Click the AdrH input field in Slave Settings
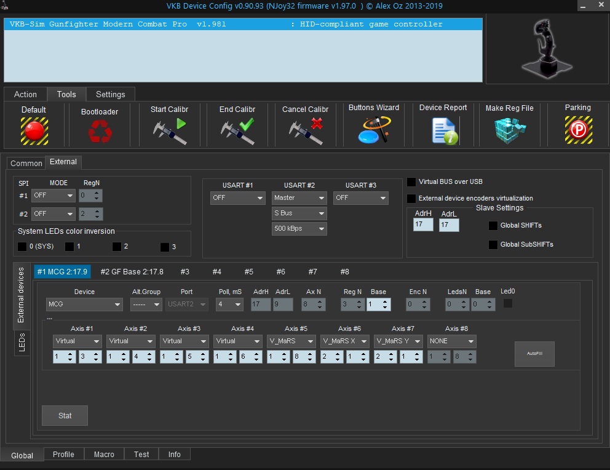 pos(423,225)
